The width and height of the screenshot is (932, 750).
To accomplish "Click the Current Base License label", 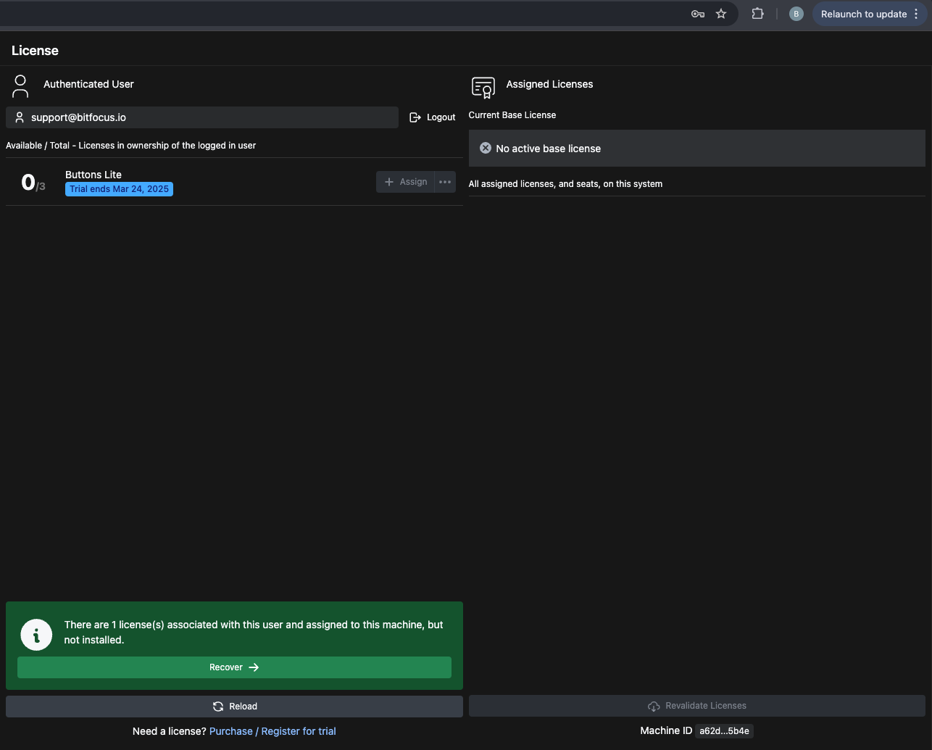I will pos(512,115).
